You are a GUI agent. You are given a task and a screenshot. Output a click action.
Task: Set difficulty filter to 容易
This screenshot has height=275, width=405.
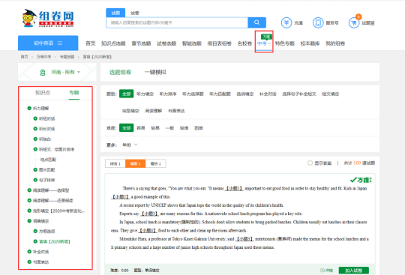pyautogui.click(x=141, y=128)
